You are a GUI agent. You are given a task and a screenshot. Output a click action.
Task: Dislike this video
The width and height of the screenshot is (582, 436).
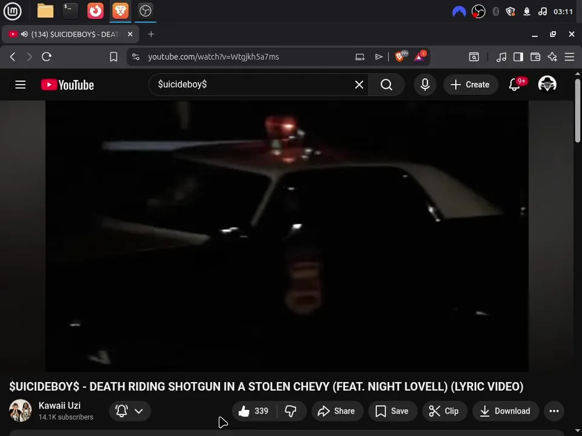[x=291, y=411]
